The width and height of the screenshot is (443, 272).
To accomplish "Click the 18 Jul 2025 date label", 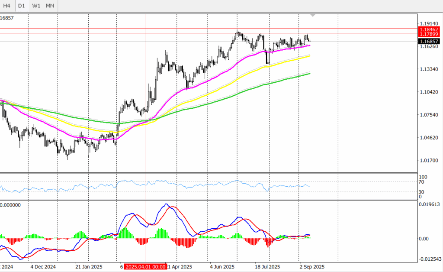I will click(268, 267).
